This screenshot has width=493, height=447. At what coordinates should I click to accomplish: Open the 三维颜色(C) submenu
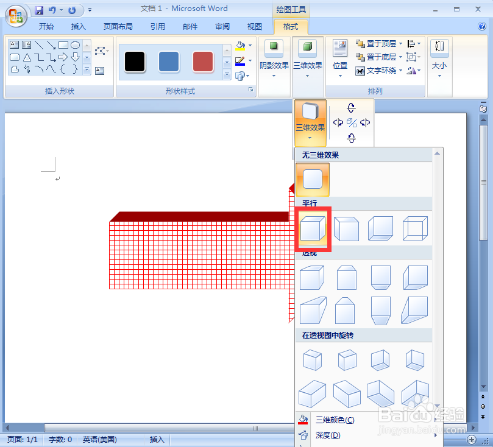point(369,420)
